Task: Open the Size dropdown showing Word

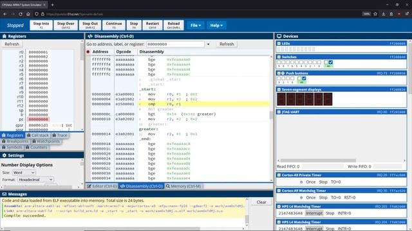Action: (x=24, y=173)
